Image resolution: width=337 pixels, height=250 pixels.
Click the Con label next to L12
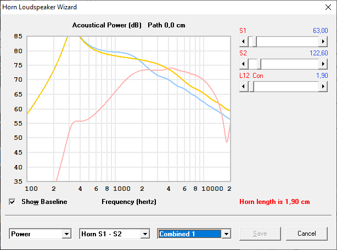click(x=258, y=76)
